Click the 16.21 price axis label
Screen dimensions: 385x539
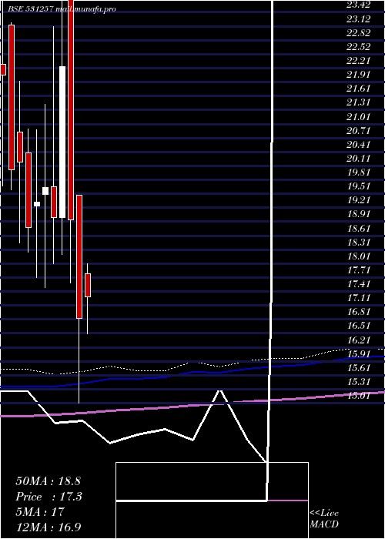coord(358,340)
